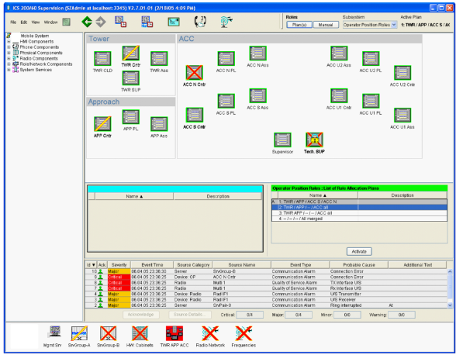Open the SrvGroup-A status icon
This screenshot has height=355, width=456.
[79, 333]
